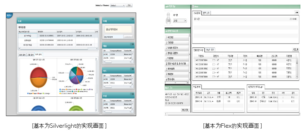The height and width of the screenshot is (132, 305).
Task: Open the Select a Theme dropdown
Action: click(117, 6)
